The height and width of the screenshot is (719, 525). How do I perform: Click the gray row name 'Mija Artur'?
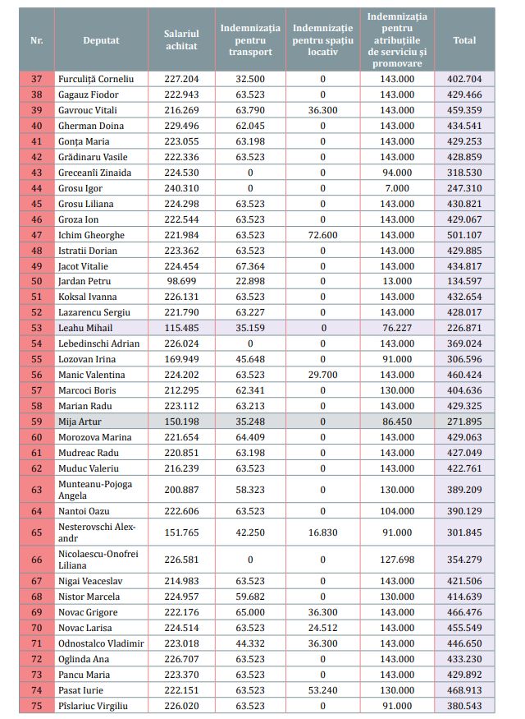[80, 422]
